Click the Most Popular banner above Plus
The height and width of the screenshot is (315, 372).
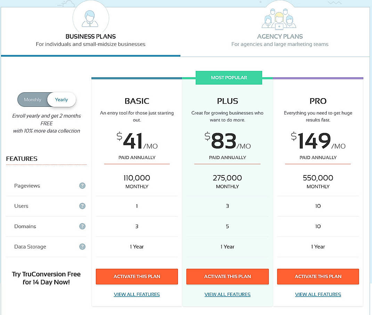(x=229, y=77)
